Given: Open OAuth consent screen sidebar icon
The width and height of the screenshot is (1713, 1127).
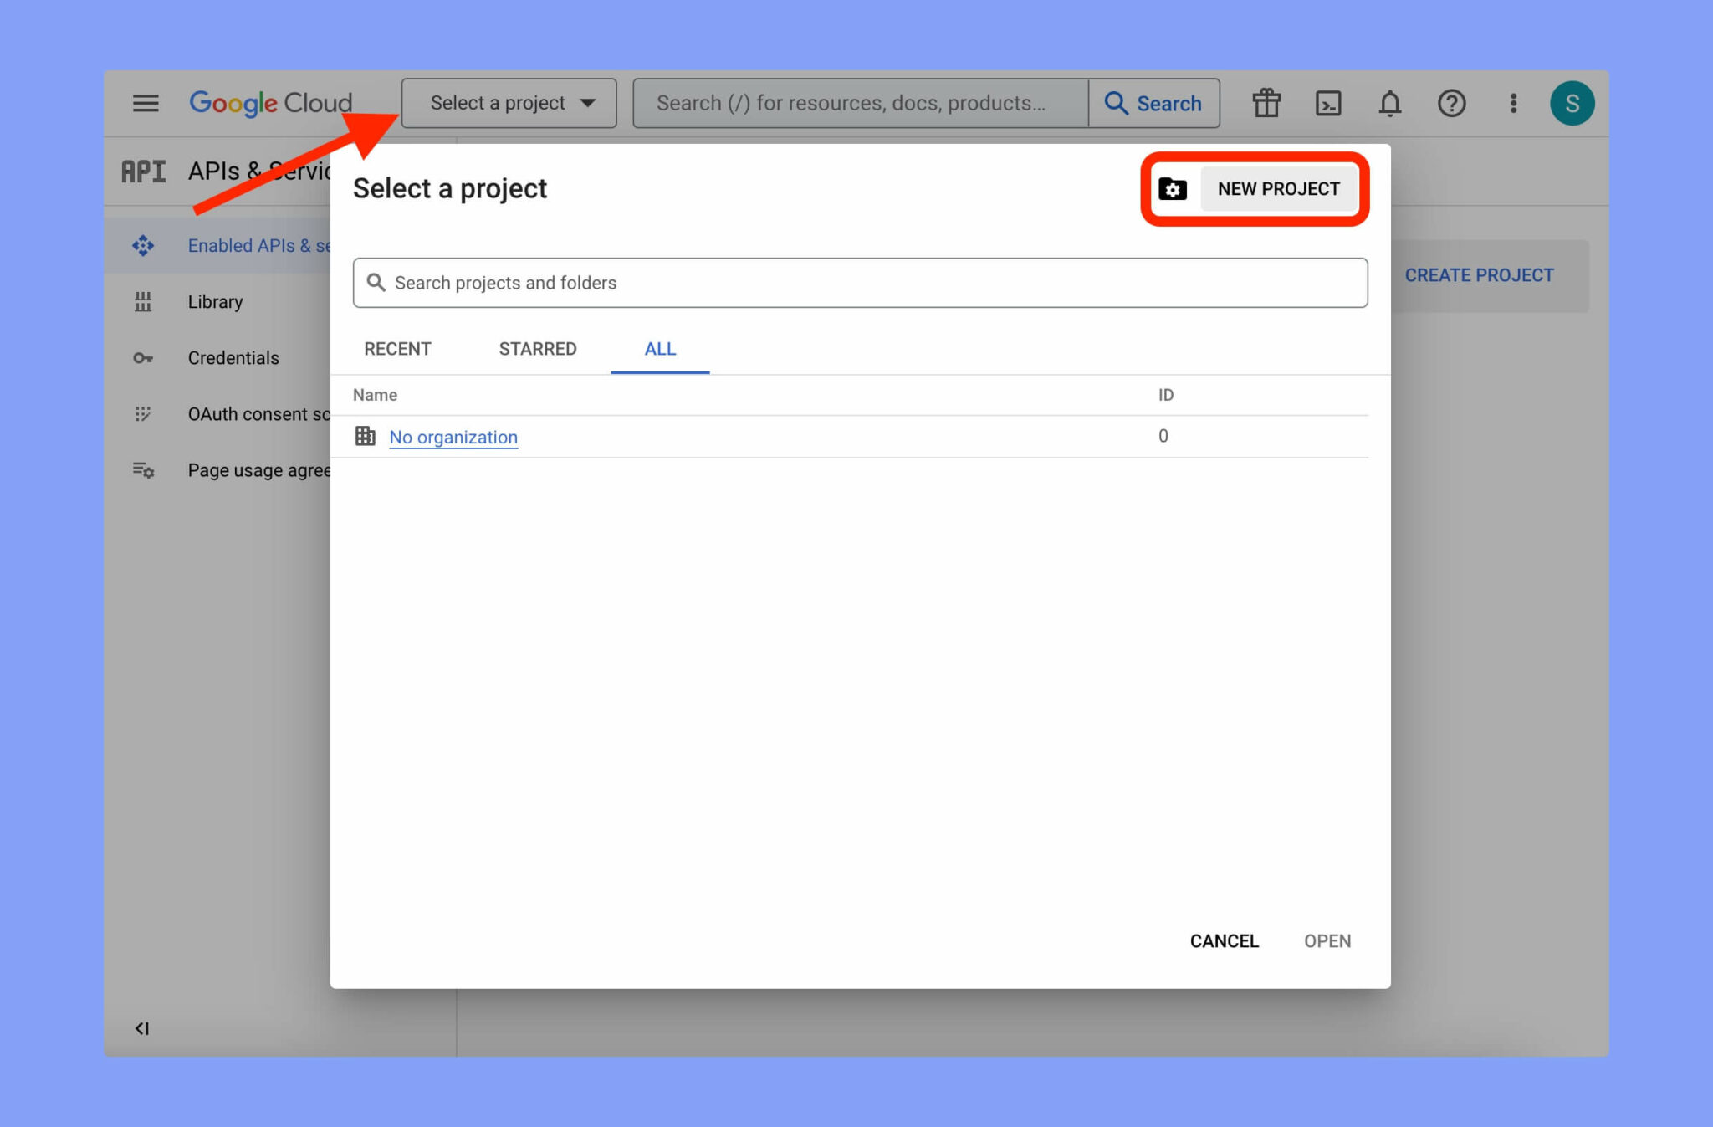Looking at the screenshot, I should click(x=143, y=413).
